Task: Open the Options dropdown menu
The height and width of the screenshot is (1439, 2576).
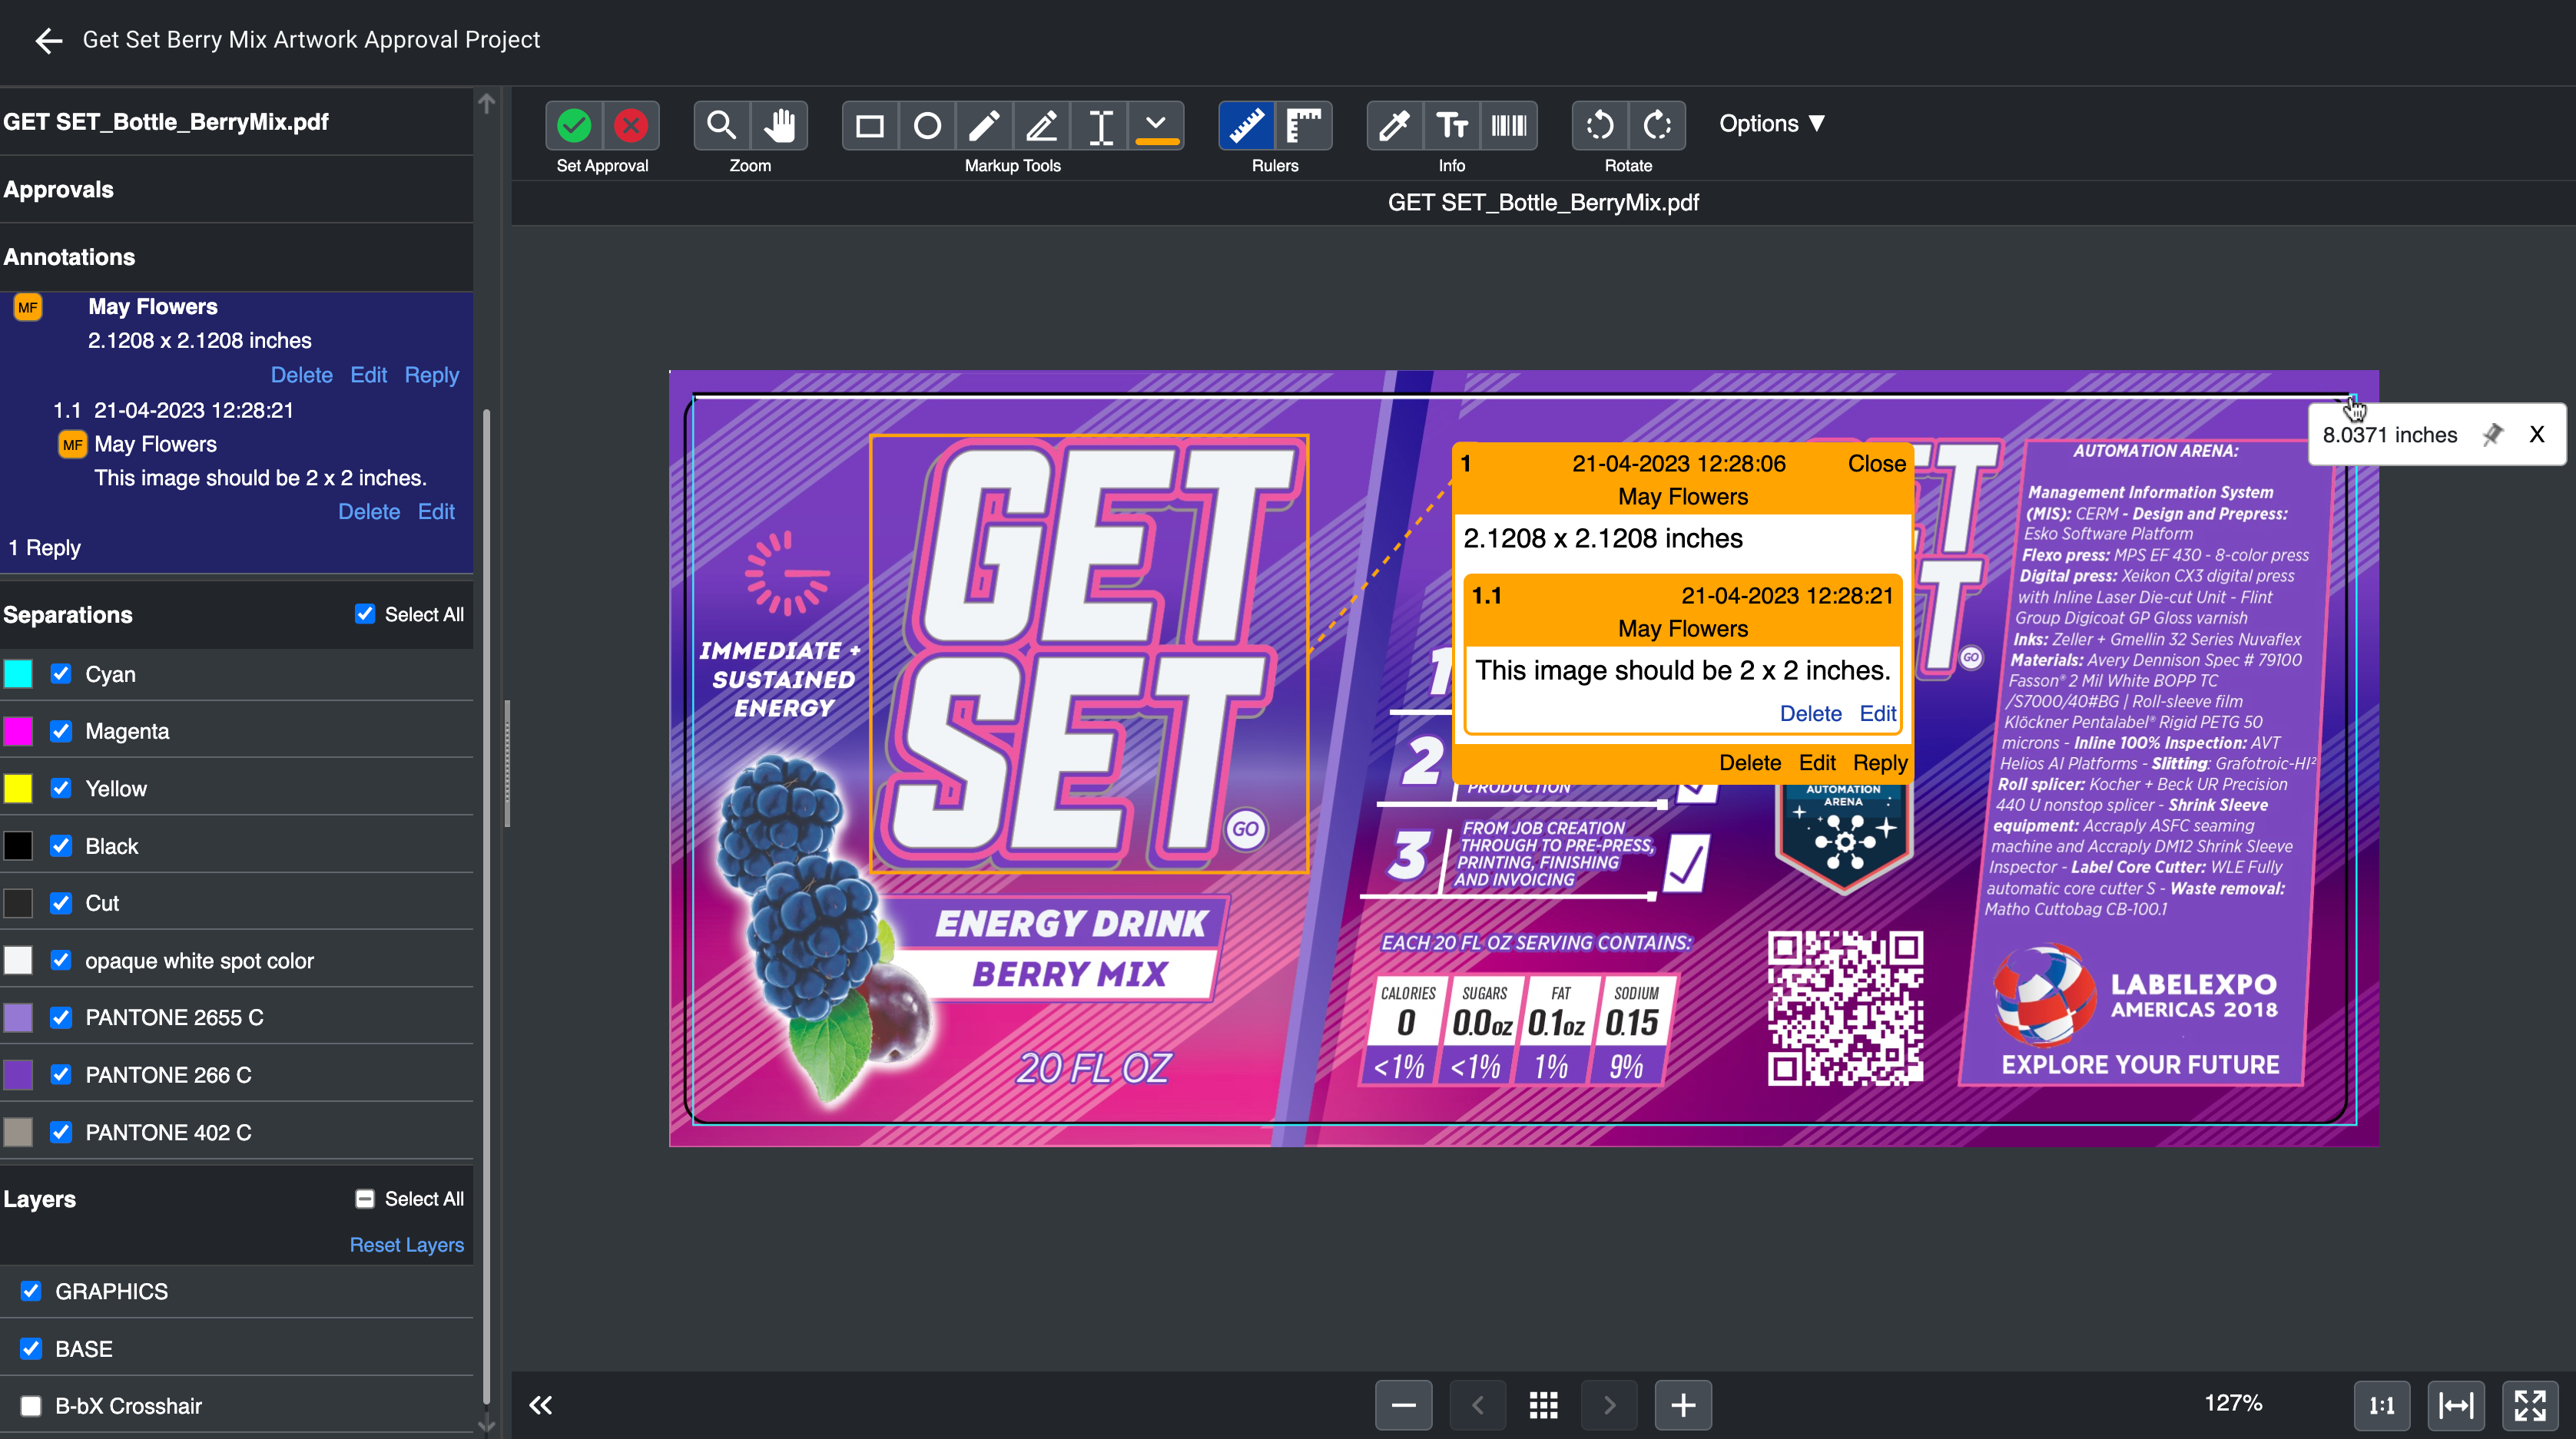Action: 1772,124
